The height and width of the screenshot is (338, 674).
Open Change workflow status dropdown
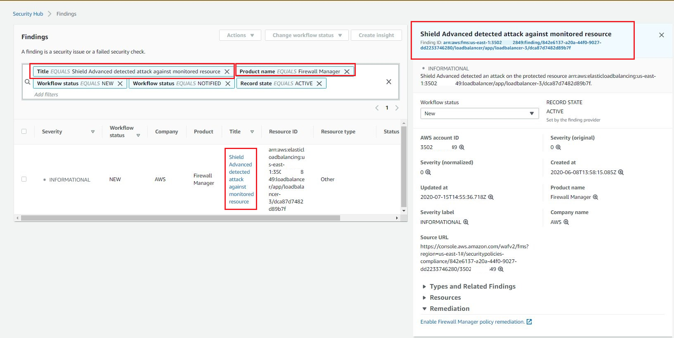pos(307,35)
